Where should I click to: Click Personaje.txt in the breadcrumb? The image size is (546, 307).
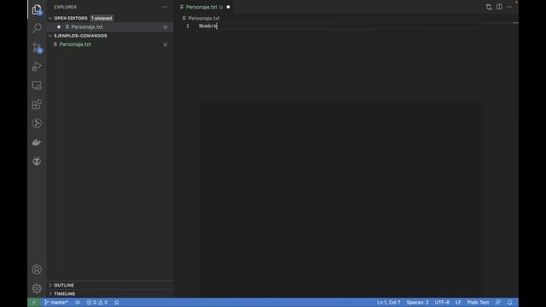[x=204, y=18]
